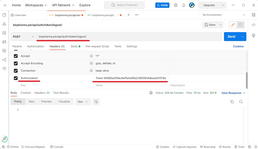The height and width of the screenshot is (149, 258).
Task: Open the help icon in status bar
Action: coord(255,147)
